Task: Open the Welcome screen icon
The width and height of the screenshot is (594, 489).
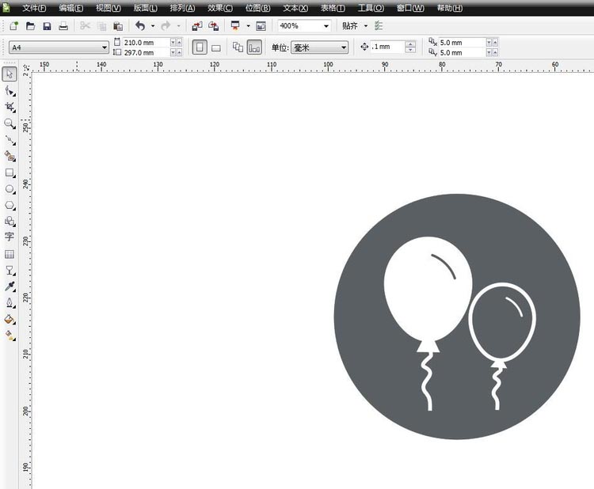Action: pyautogui.click(x=261, y=26)
